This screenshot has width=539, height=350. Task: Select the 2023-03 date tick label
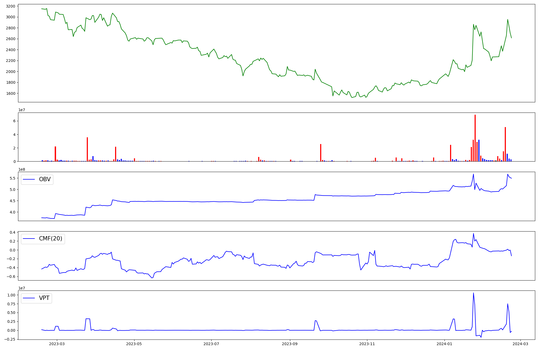click(x=57, y=344)
